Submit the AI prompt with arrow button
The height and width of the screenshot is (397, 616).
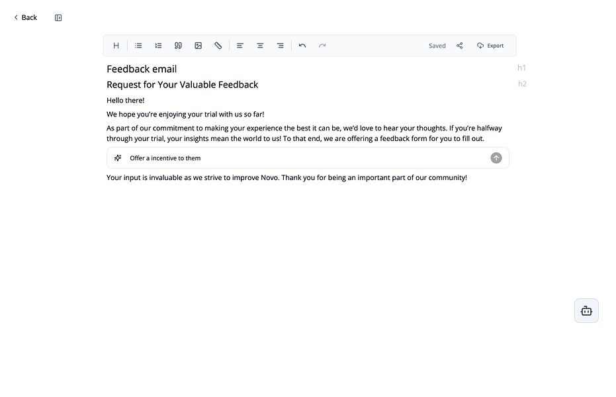(496, 158)
